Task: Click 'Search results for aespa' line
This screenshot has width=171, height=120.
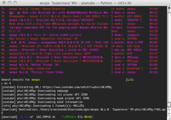Action: tap(20, 80)
